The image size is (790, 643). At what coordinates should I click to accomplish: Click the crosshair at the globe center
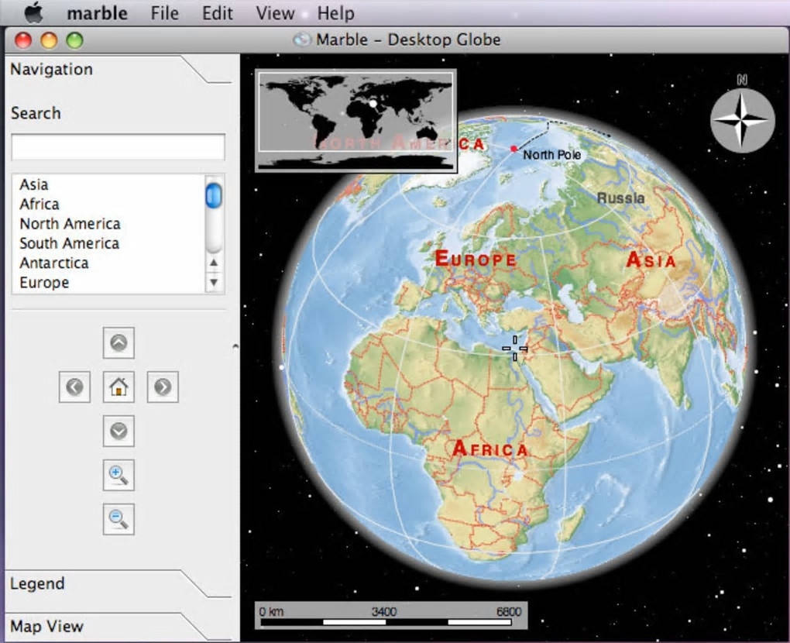[x=514, y=348]
